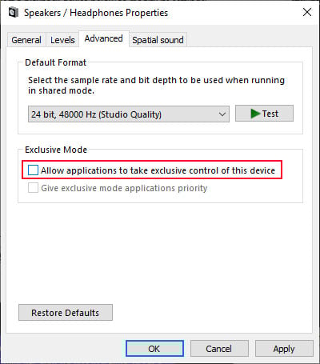This screenshot has height=364, width=320.
Task: Click the Exclusive Mode group label
Action: point(56,150)
